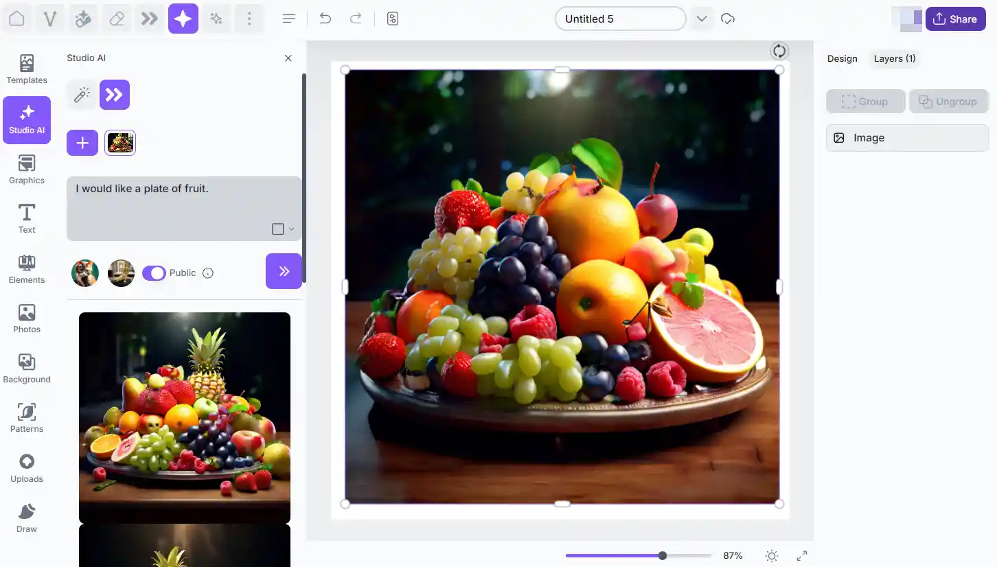Click the Share button
Image resolution: width=997 pixels, height=567 pixels.
(x=955, y=19)
